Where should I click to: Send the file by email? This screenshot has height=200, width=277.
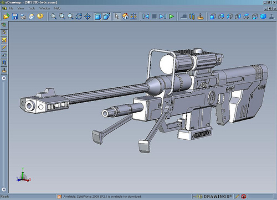32,17
